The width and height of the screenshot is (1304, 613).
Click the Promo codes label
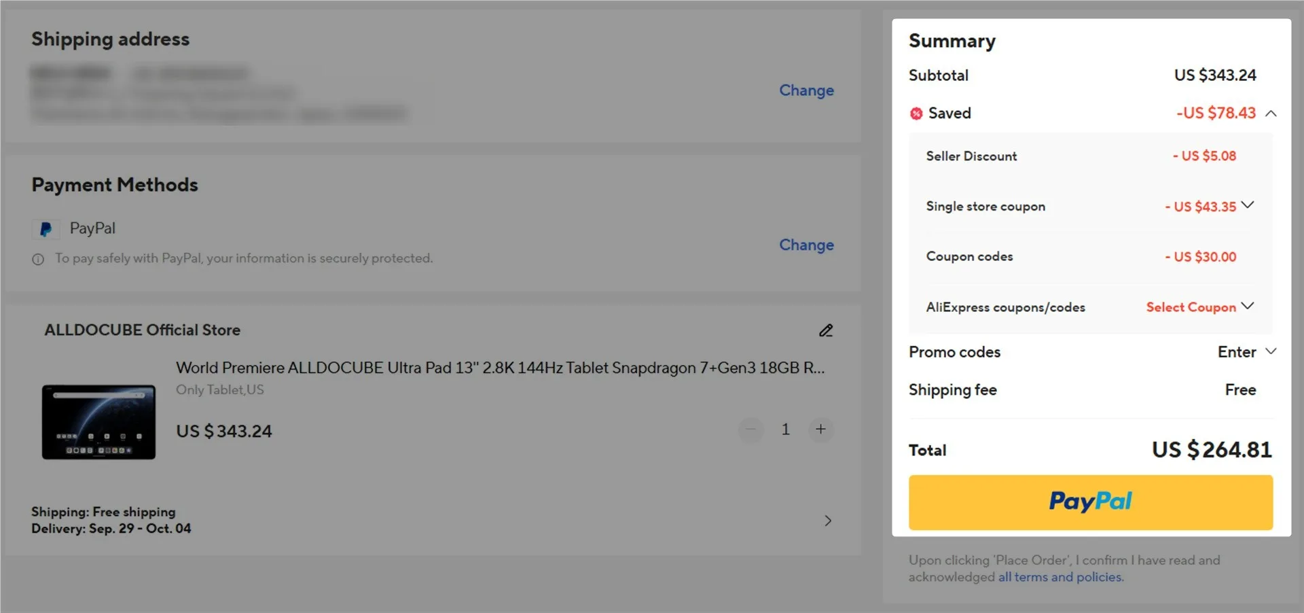point(954,352)
